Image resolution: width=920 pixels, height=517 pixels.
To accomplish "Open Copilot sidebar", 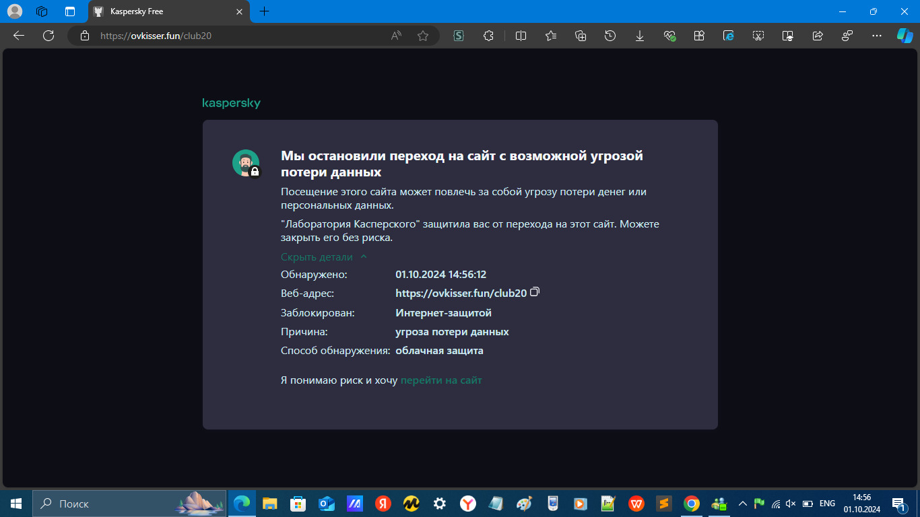I will (905, 36).
